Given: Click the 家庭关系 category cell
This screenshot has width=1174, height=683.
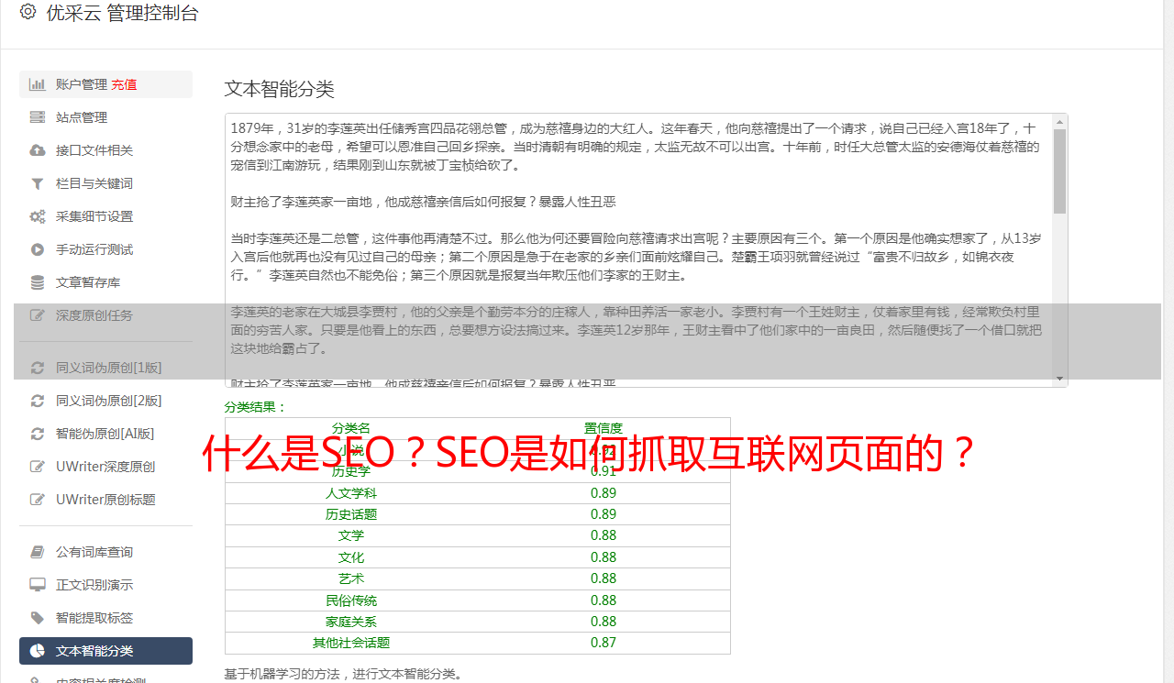Looking at the screenshot, I should coord(351,622).
